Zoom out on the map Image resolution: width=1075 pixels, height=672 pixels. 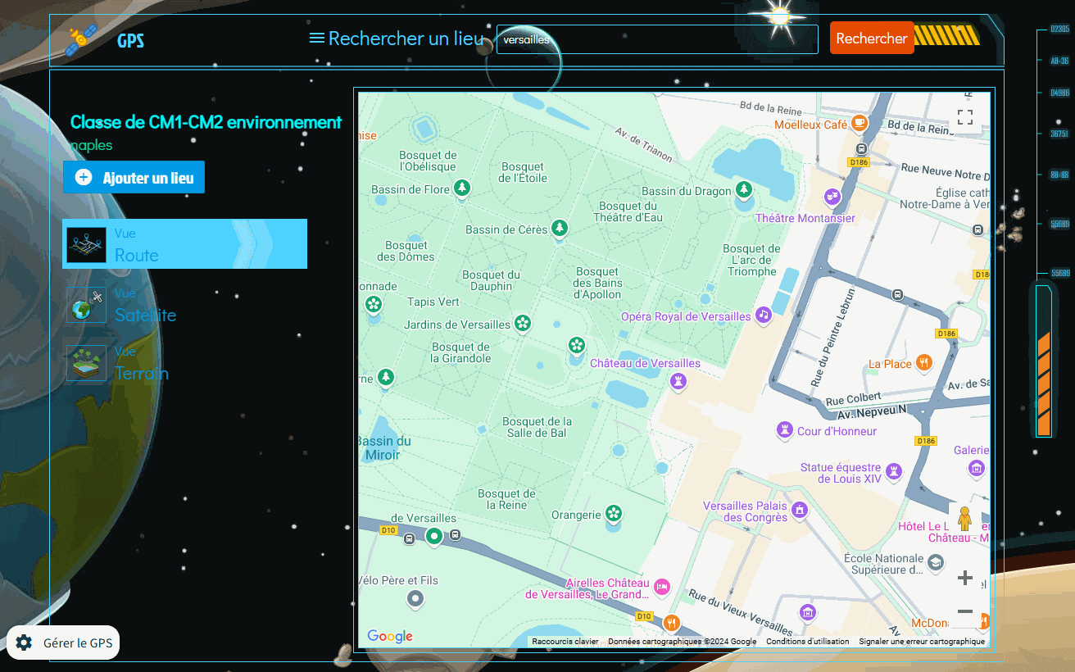(x=964, y=611)
